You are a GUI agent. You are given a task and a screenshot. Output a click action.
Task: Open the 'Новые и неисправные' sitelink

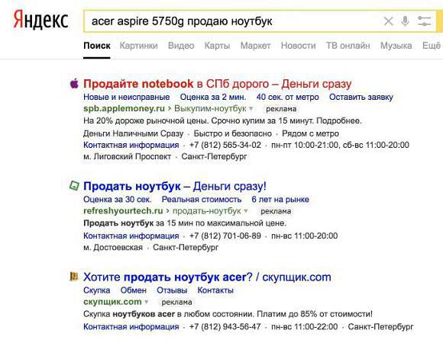127,97
